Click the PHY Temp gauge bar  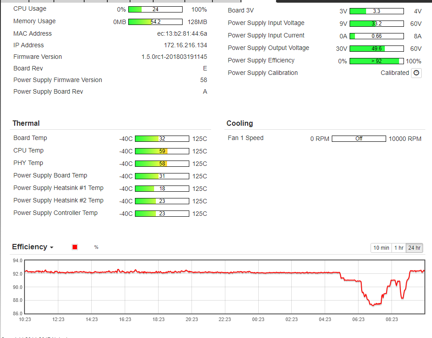pyautogui.click(x=162, y=164)
